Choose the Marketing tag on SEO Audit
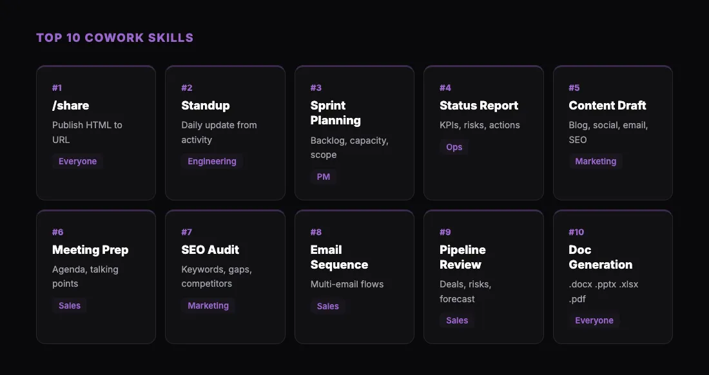The width and height of the screenshot is (709, 375). [x=208, y=306]
